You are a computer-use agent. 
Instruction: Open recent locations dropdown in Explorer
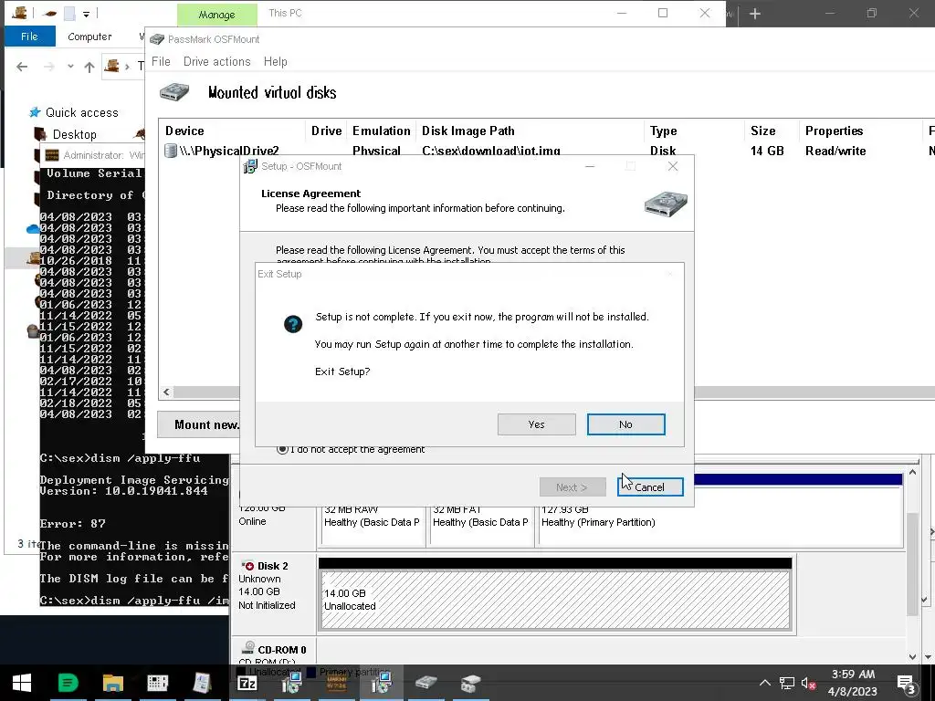tap(70, 67)
